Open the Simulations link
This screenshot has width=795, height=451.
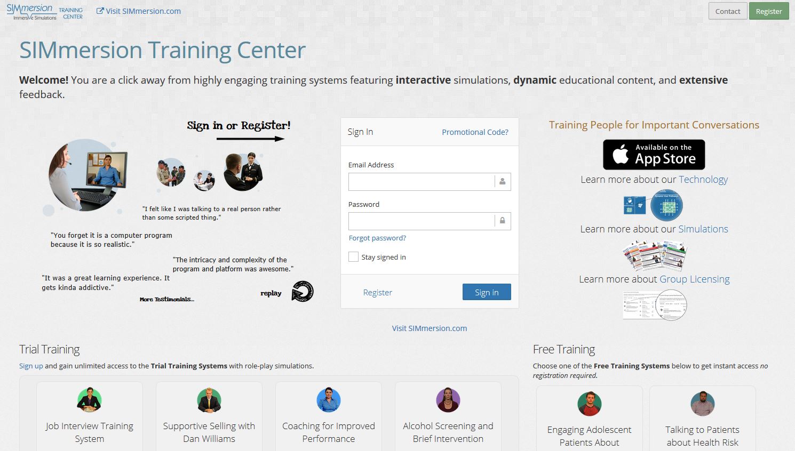(703, 229)
